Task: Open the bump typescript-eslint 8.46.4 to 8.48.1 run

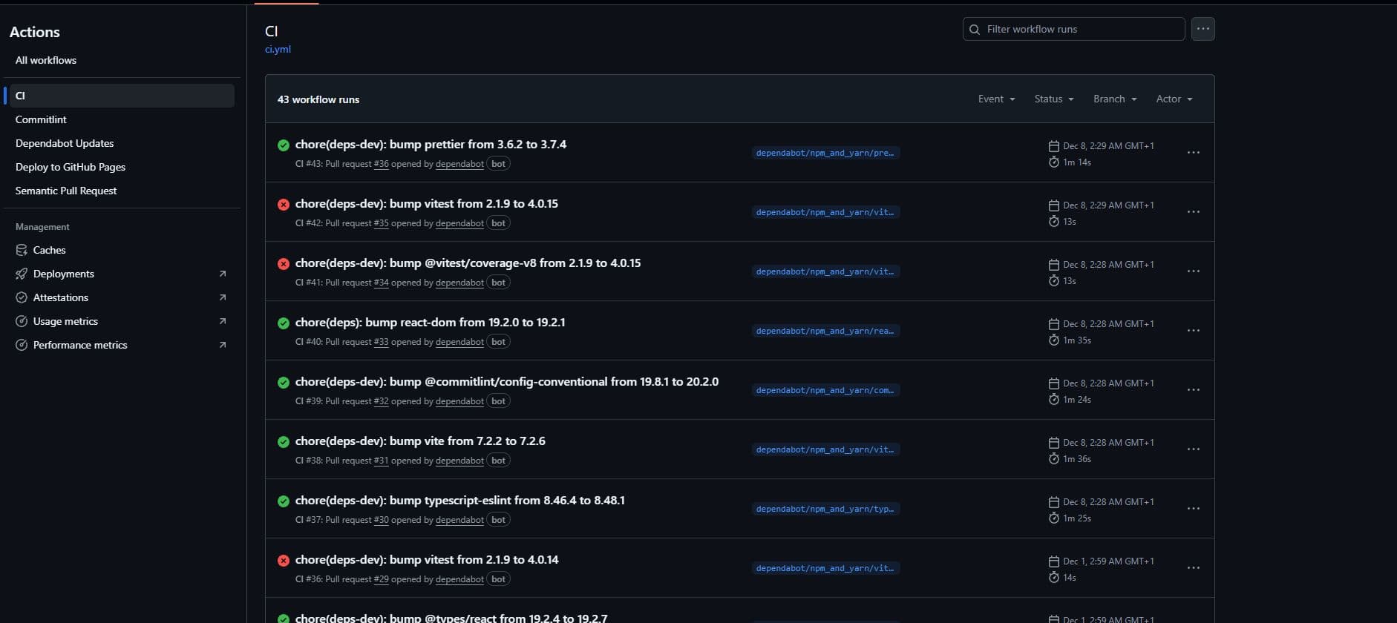Action: [x=460, y=501]
